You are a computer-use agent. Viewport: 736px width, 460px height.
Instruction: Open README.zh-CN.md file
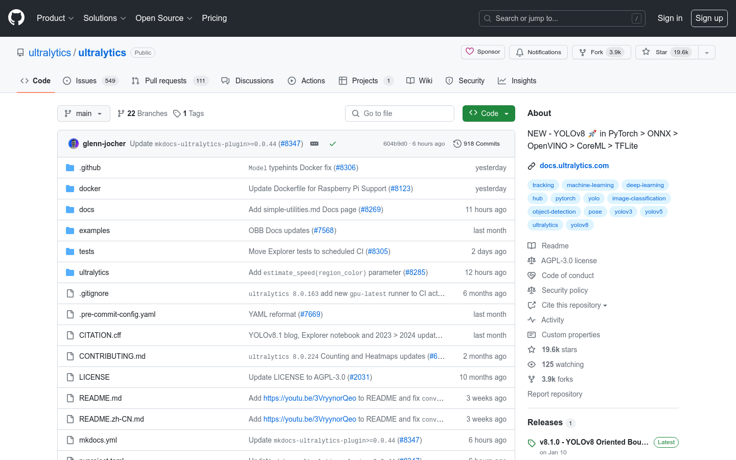coord(111,419)
